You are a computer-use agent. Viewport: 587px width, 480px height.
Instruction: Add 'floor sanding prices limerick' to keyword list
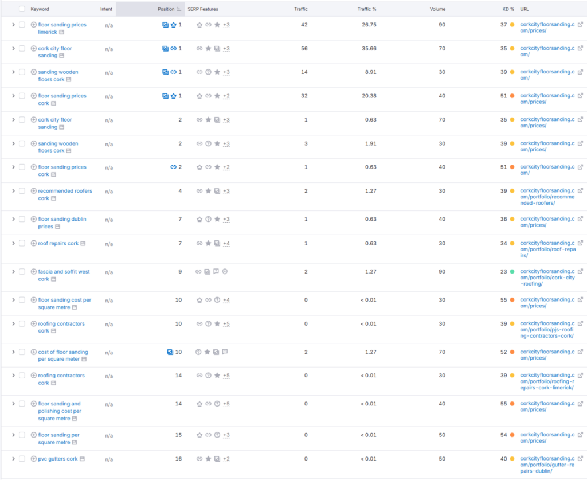click(x=33, y=25)
